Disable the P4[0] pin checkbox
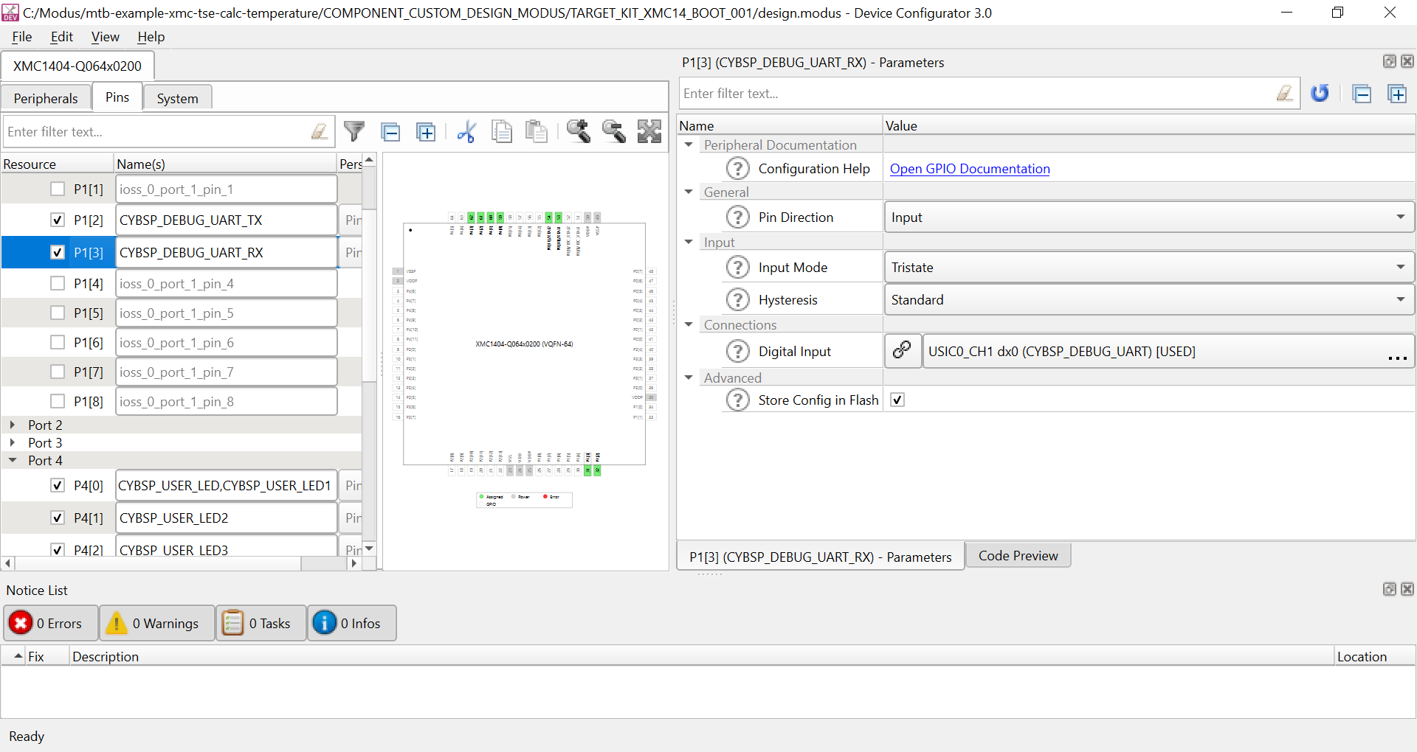Image resolution: width=1417 pixels, height=752 pixels. pos(58,485)
